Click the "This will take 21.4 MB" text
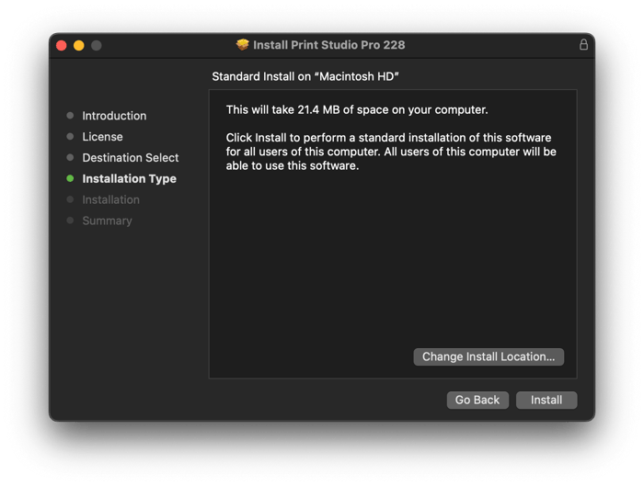The width and height of the screenshot is (644, 486). (x=357, y=110)
